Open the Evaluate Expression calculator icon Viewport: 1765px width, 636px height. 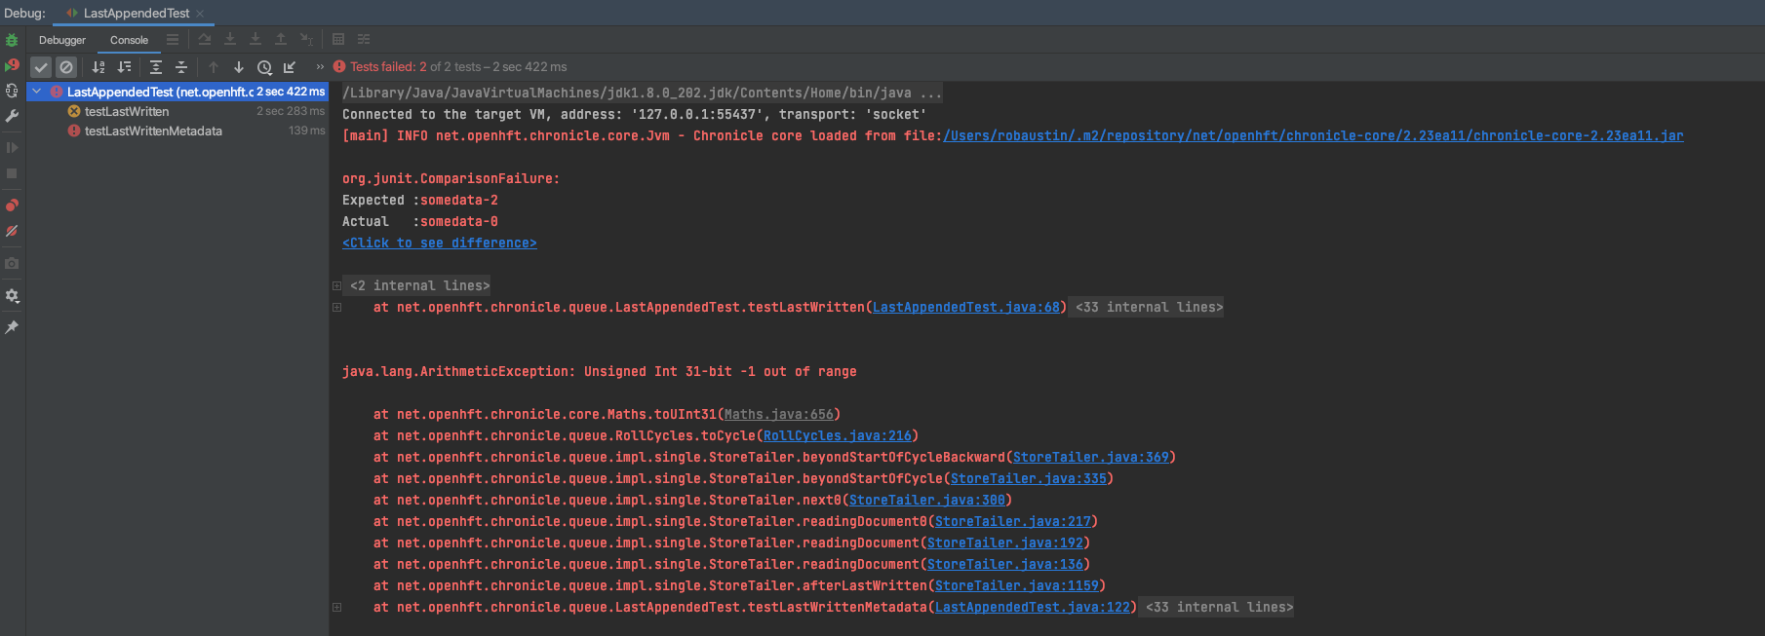click(338, 40)
